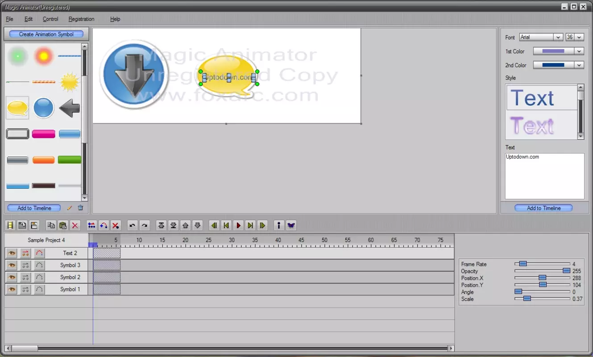The image size is (593, 357).
Task: Toggle linear motion on Symbol 1 layer
Action: [x=25, y=289]
